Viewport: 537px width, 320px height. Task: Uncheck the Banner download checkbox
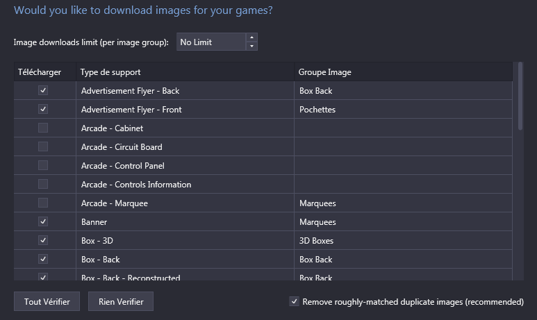(x=43, y=221)
